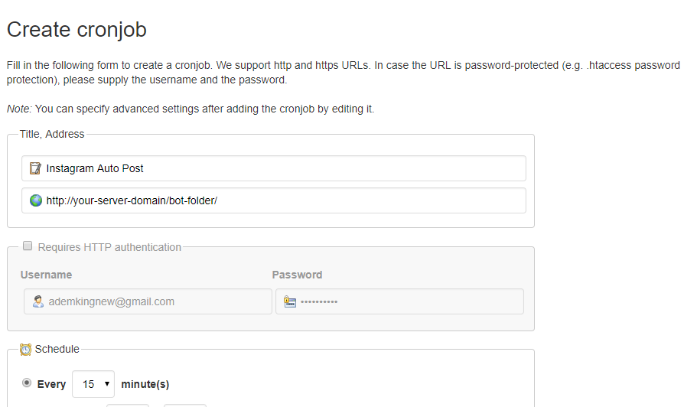684x407 pixels.
Task: Click the "Title, Address" section legend
Action: [x=52, y=134]
